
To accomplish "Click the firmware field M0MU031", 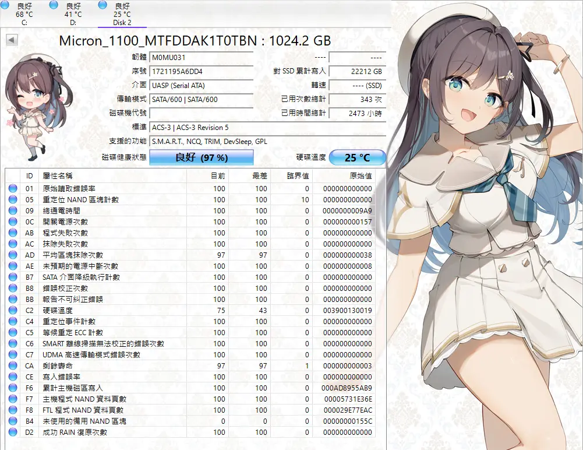I will (x=201, y=58).
